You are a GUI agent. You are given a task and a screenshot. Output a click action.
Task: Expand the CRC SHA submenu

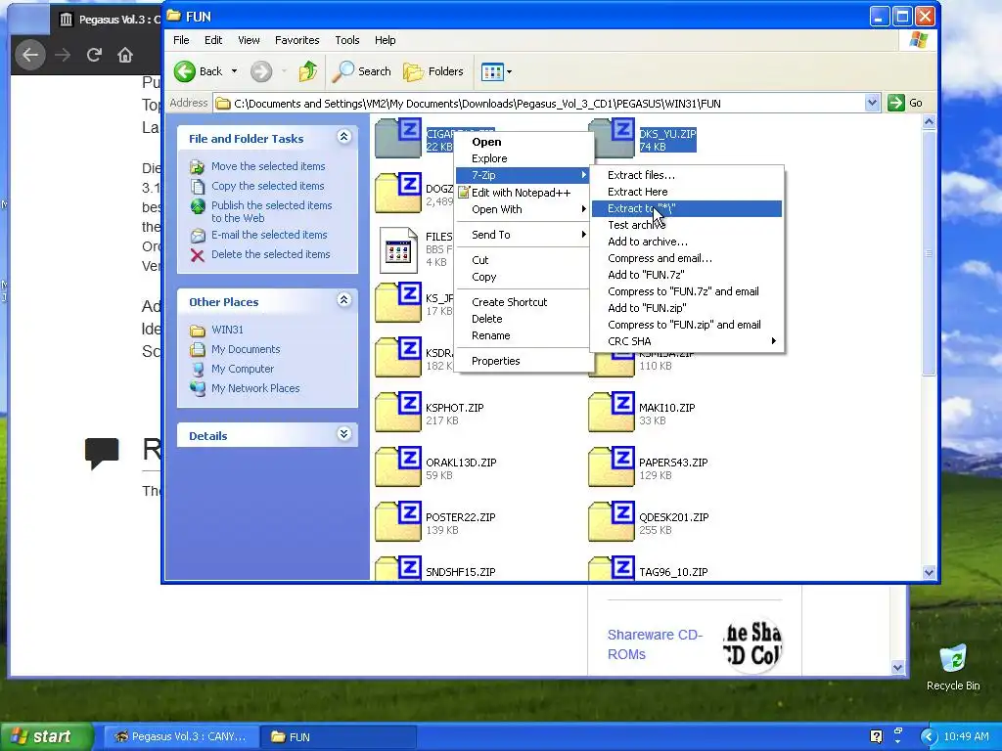tap(686, 341)
